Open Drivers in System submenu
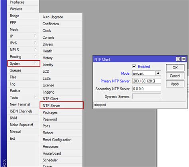 61,44
